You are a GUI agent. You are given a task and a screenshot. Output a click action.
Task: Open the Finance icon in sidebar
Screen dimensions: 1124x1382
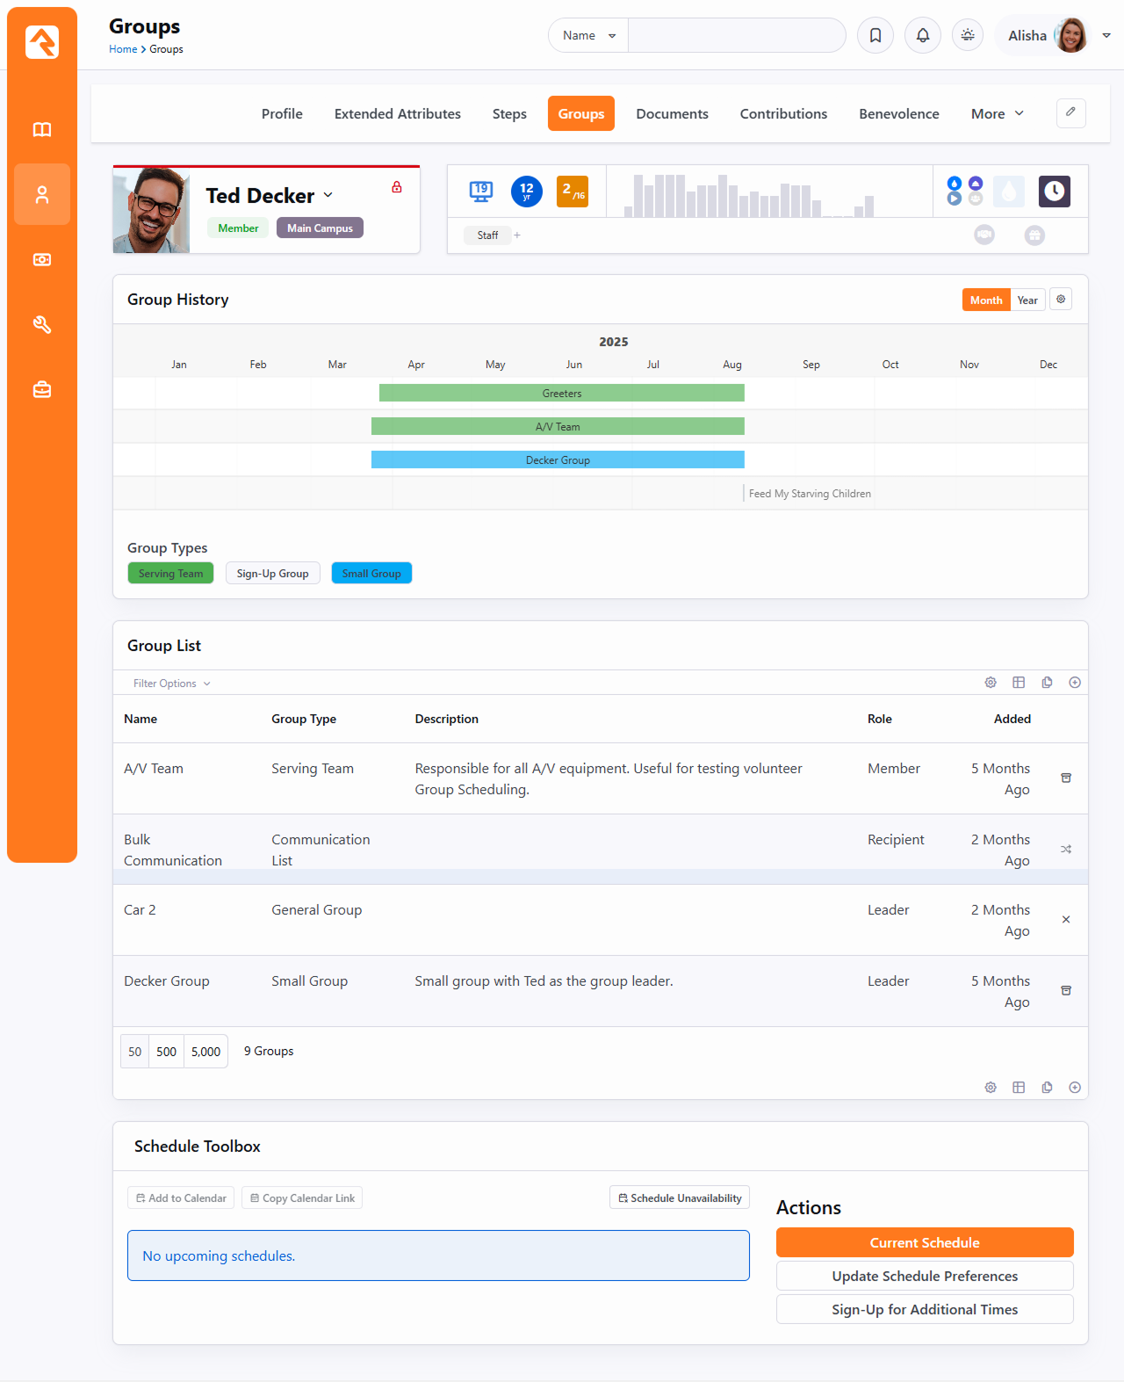42,260
